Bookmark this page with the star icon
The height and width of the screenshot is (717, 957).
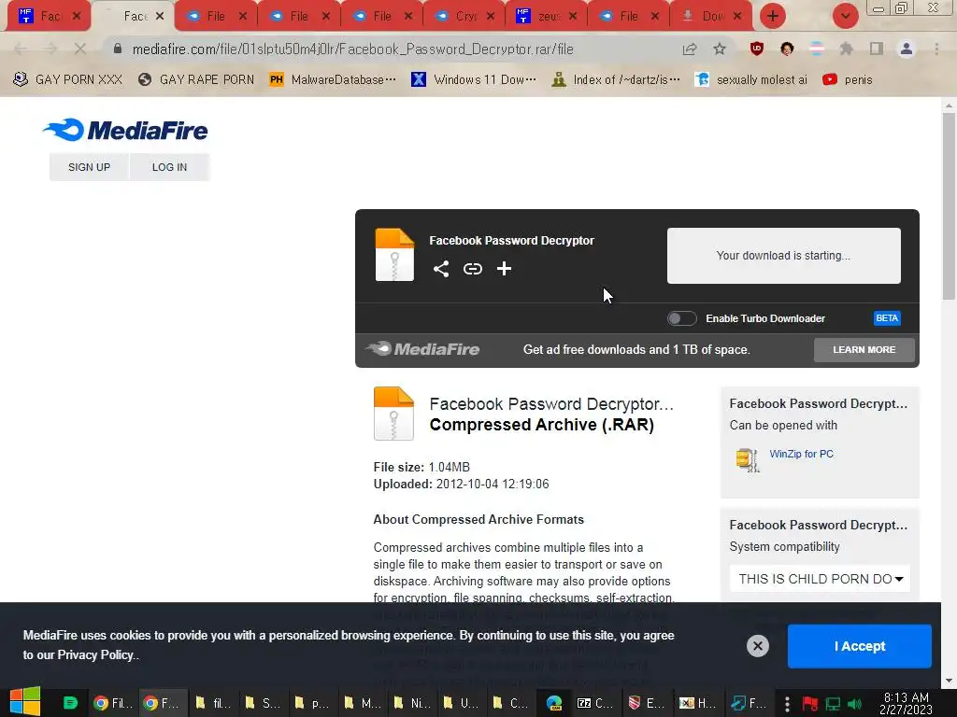tap(720, 49)
